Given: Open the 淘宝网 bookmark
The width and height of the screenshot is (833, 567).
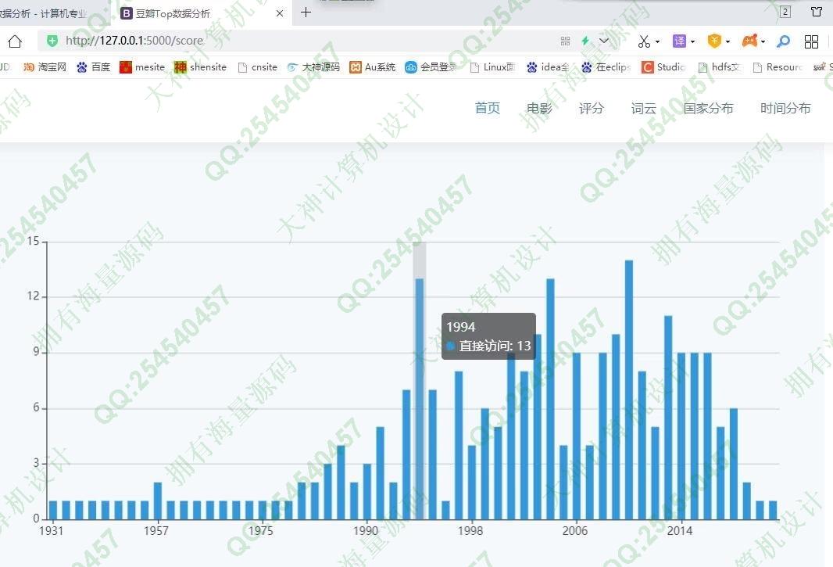Looking at the screenshot, I should 45,67.
